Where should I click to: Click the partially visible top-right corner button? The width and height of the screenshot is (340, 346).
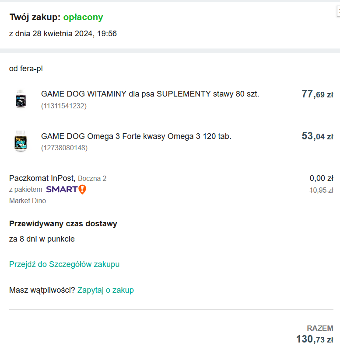[x=338, y=12]
